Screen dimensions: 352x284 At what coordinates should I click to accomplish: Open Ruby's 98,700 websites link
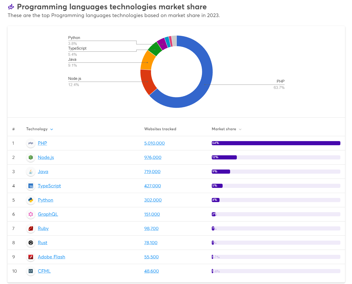coord(151,228)
